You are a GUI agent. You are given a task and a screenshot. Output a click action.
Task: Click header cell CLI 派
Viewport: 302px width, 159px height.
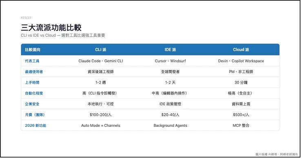pyautogui.click(x=100, y=50)
